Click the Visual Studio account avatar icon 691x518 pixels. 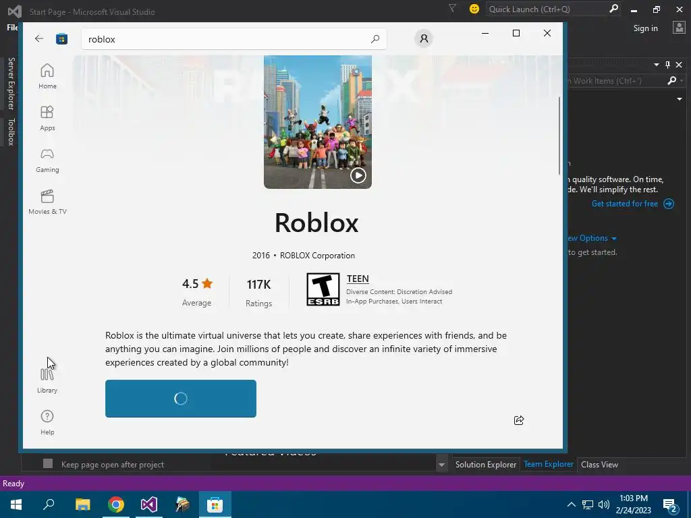point(679,28)
